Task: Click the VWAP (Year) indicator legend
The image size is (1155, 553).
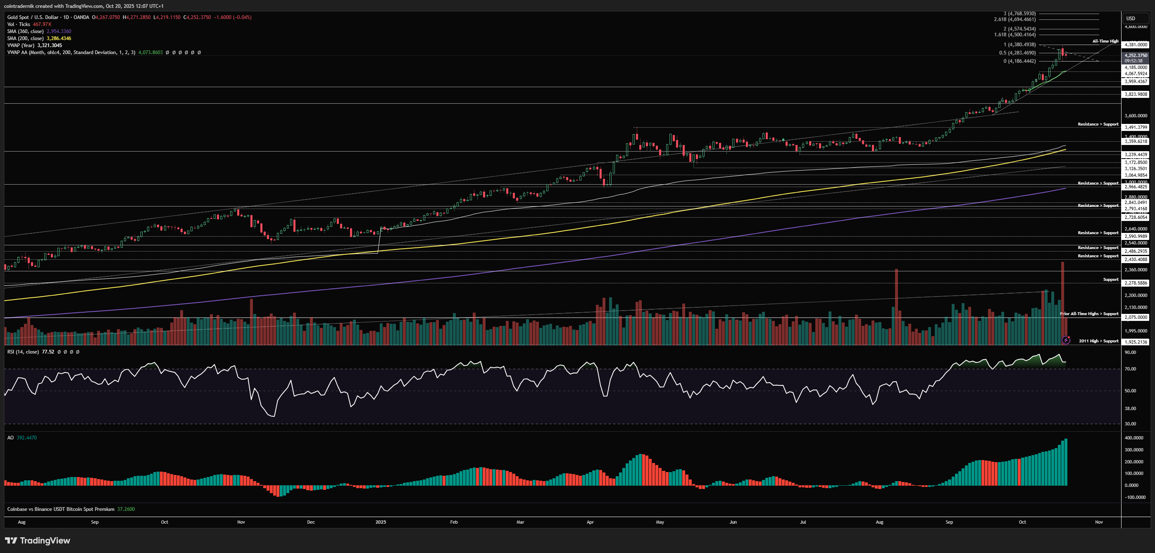Action: [21, 45]
